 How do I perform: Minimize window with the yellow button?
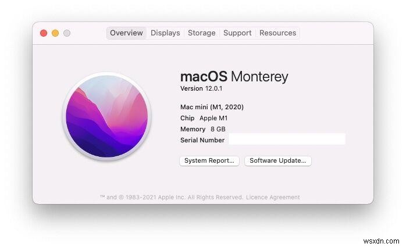(55, 33)
